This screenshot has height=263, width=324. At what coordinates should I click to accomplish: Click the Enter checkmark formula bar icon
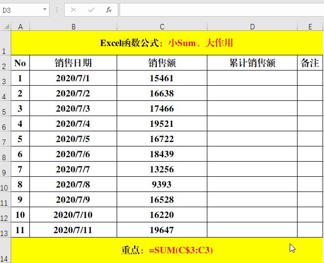tap(91, 10)
